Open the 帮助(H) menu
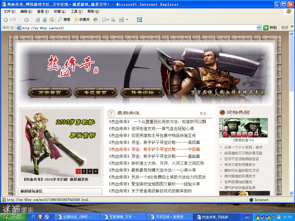 (93, 12)
